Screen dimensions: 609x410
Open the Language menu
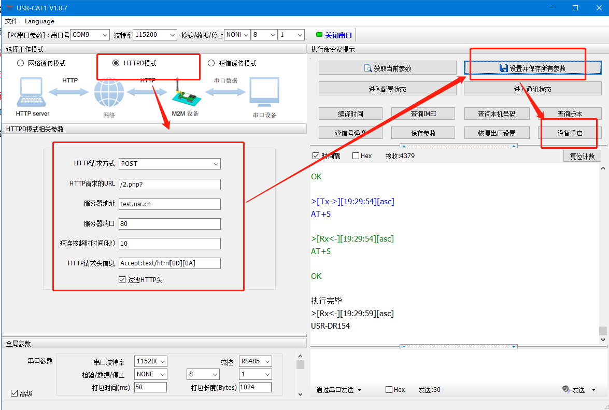tap(39, 21)
